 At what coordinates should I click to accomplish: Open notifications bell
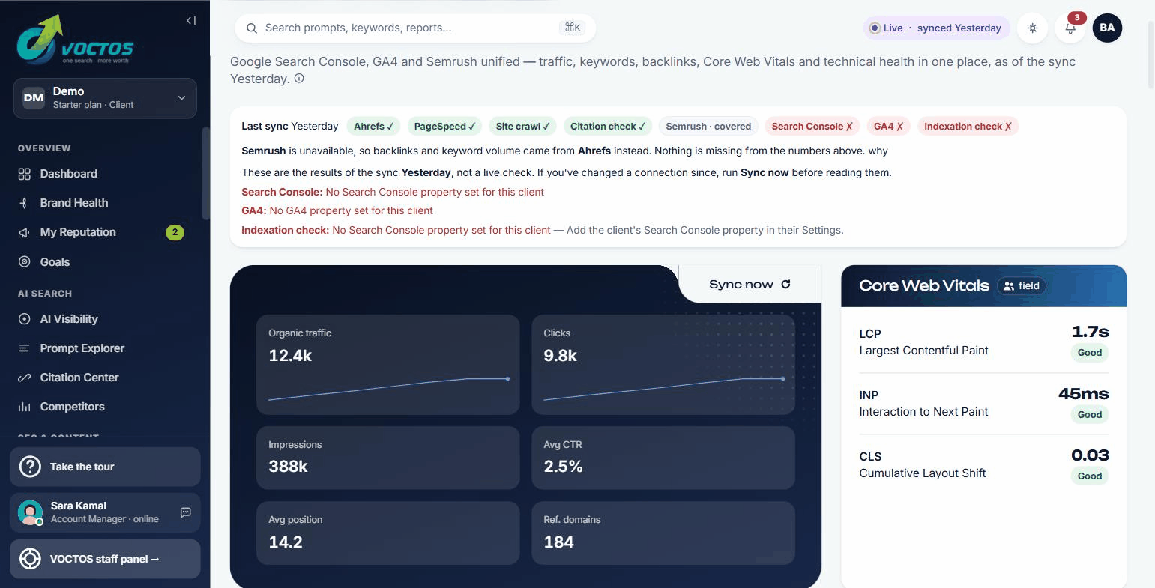click(x=1070, y=28)
